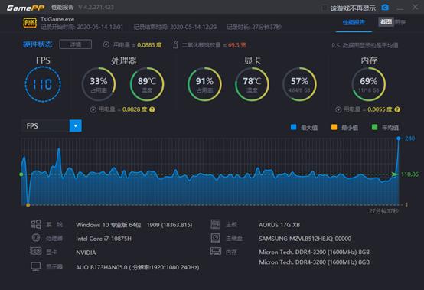Click the 内存 section heading
424x290 pixels.
369,60
